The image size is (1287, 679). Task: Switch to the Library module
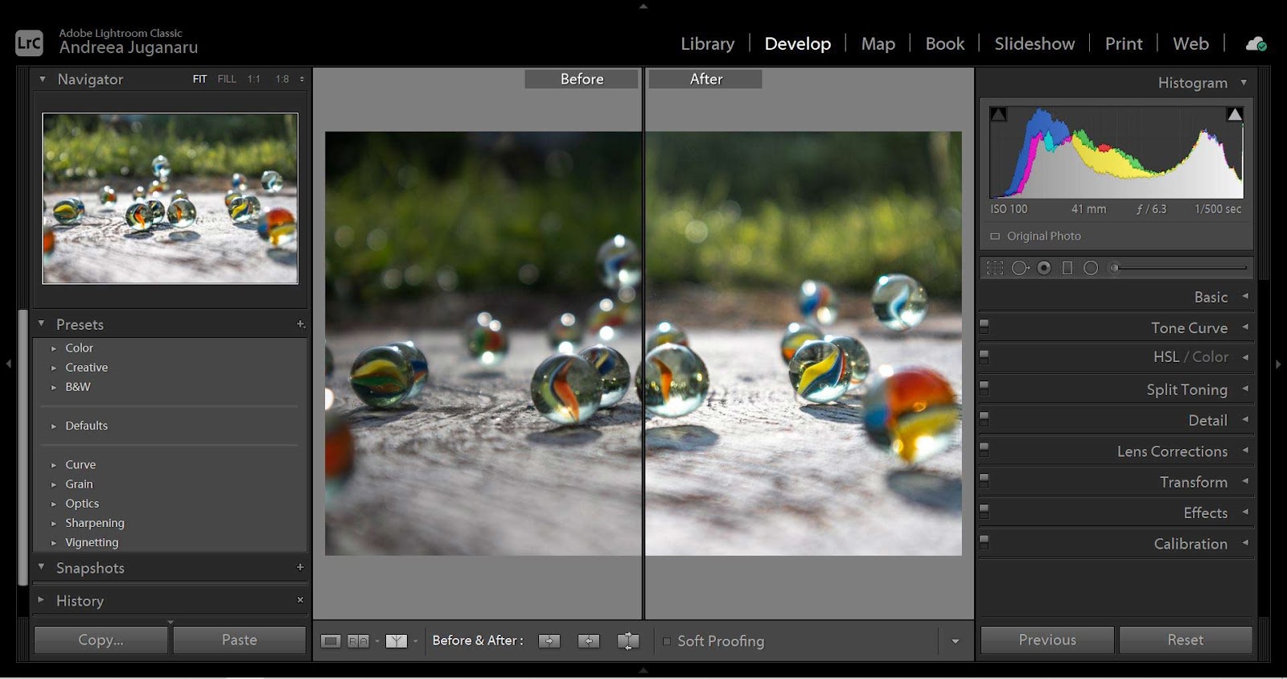click(708, 43)
